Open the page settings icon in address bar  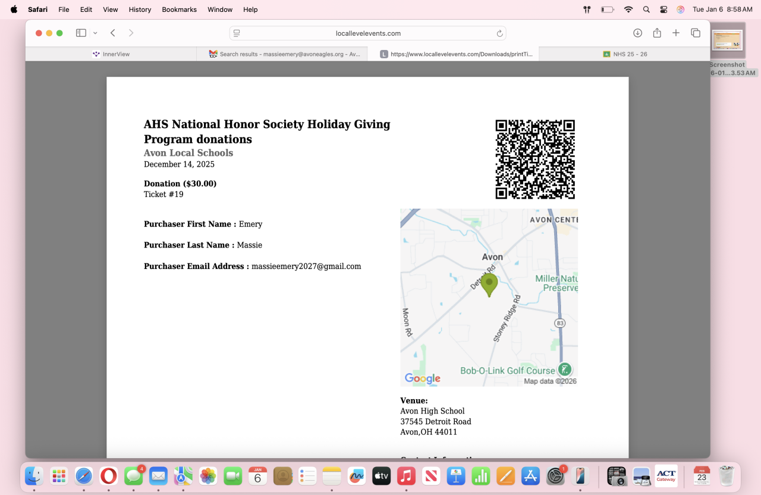(237, 33)
